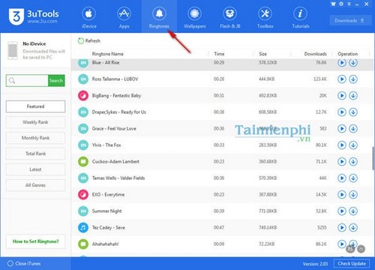Viewport: 375px width, 270px height.
Task: Open the Tutorials section
Action: click(301, 17)
